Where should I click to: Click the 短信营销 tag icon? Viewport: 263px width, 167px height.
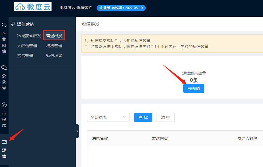tap(13, 24)
